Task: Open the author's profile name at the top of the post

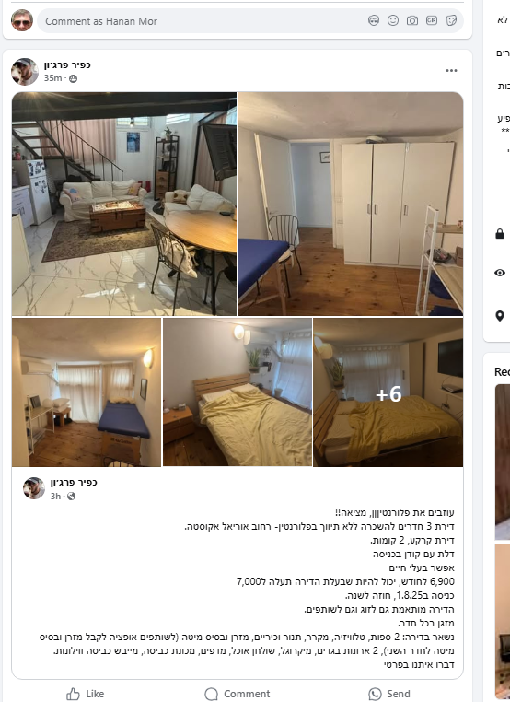Action: click(67, 64)
